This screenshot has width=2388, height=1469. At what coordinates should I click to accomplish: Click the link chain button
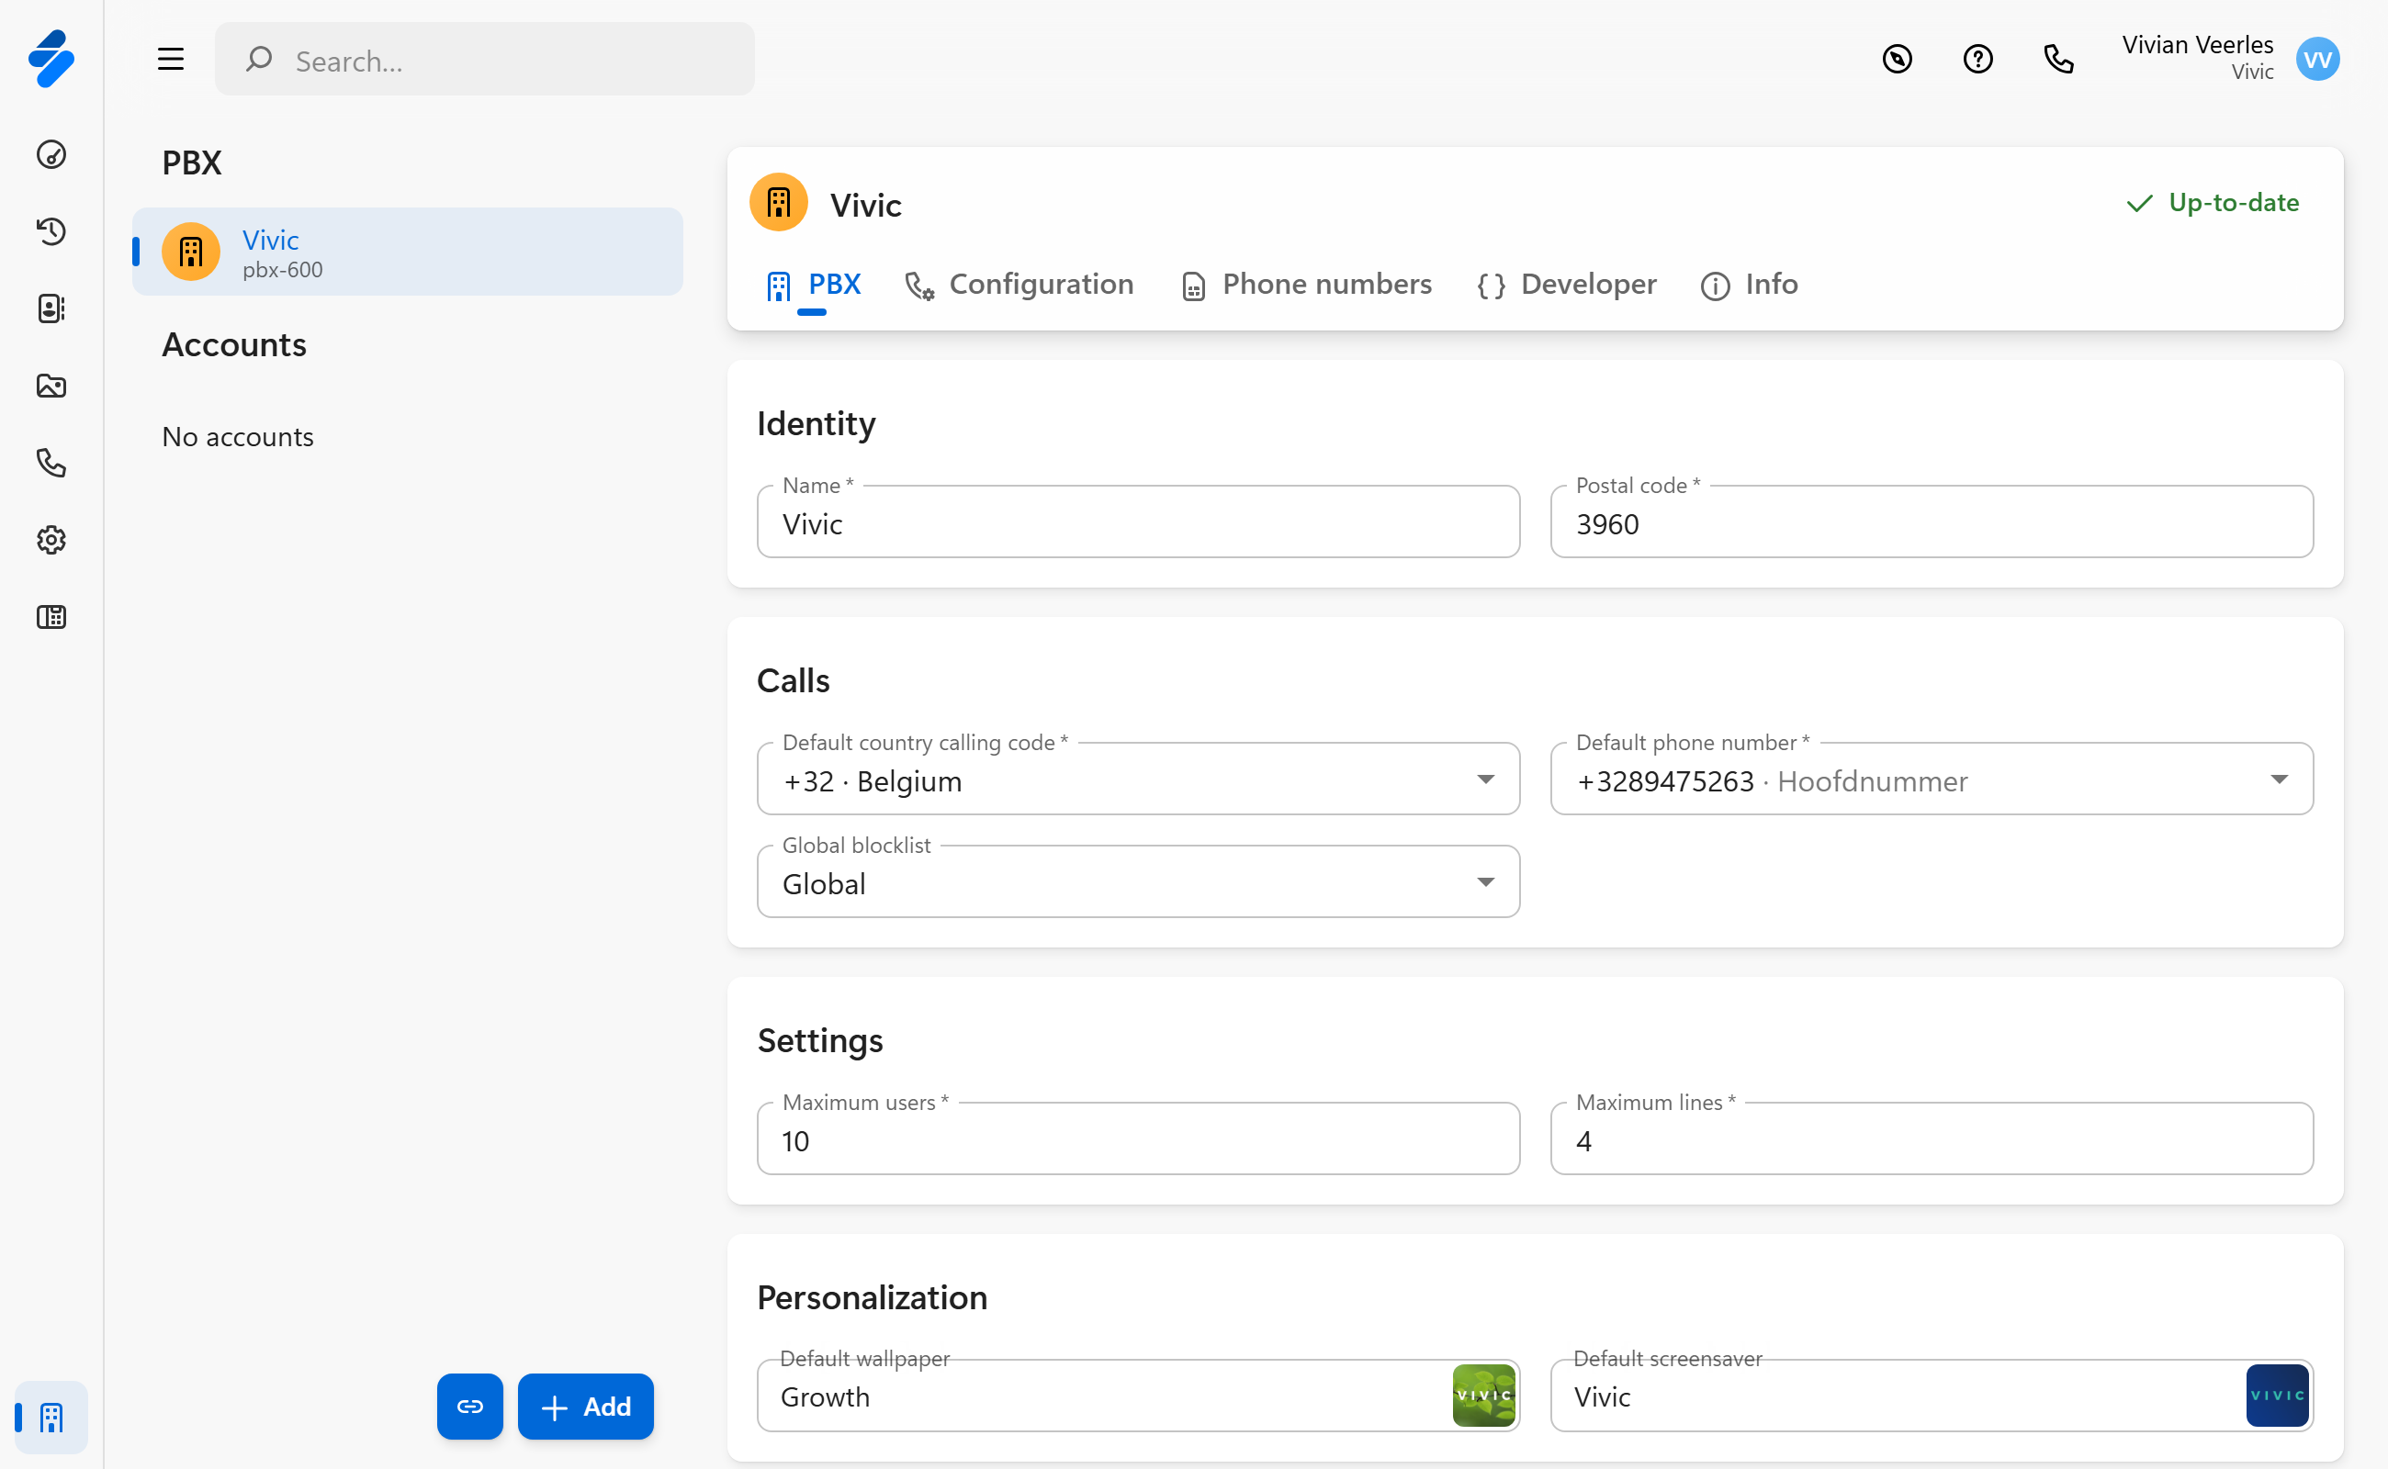[469, 1406]
